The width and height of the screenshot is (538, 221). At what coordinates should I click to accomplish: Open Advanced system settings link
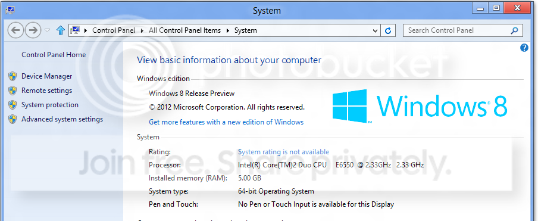(62, 119)
